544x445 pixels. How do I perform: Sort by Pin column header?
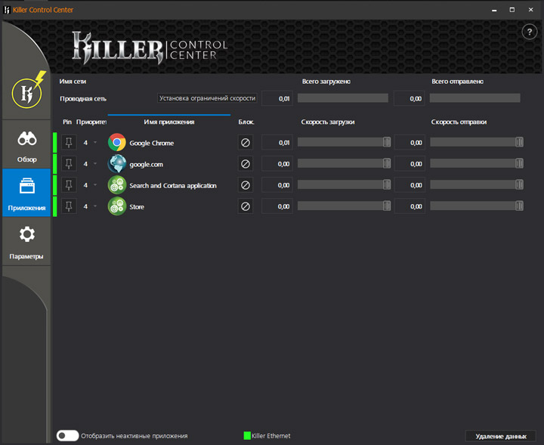(x=67, y=122)
